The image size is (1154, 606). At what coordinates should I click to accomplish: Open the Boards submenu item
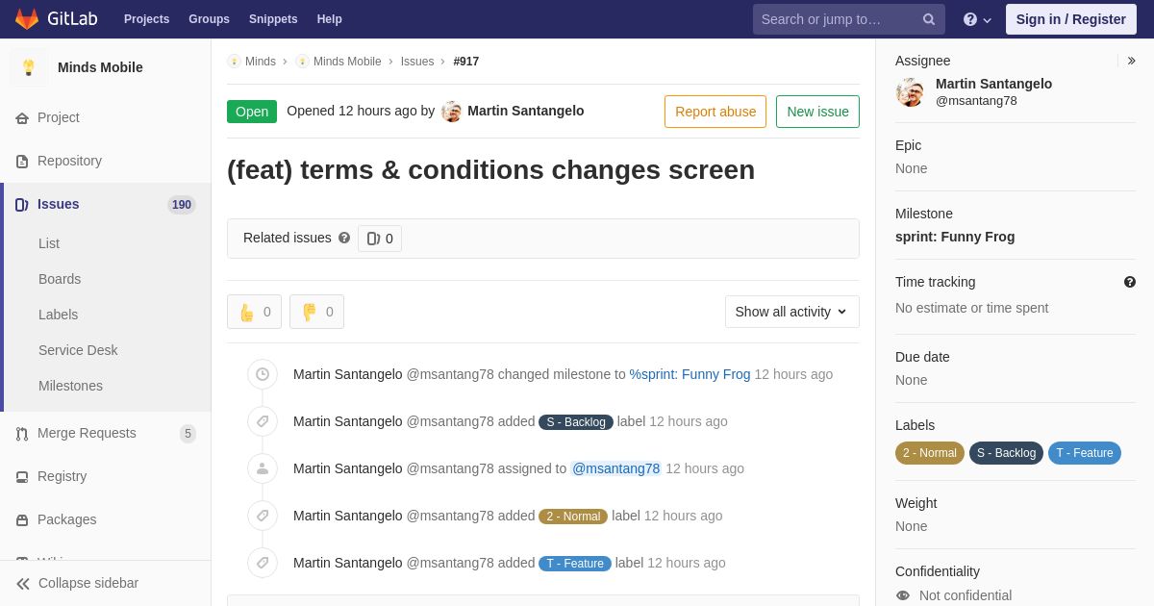pyautogui.click(x=60, y=279)
